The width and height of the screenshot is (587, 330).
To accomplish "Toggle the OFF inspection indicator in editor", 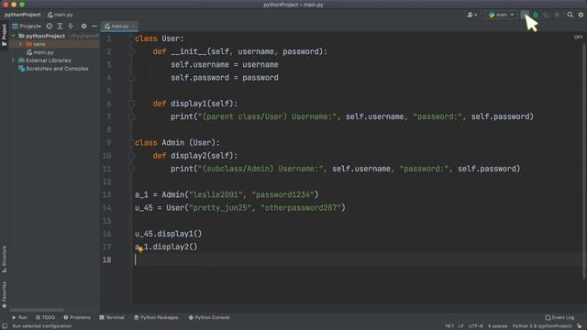I will (x=578, y=37).
